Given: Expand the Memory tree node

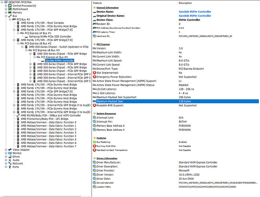Looking at the screenshot, I should (x=6, y=13).
